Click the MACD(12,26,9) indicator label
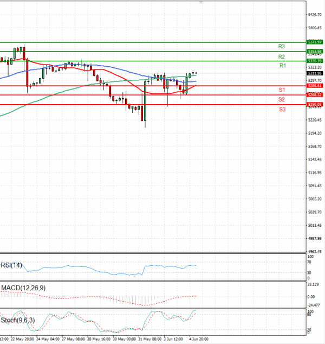 pyautogui.click(x=23, y=288)
